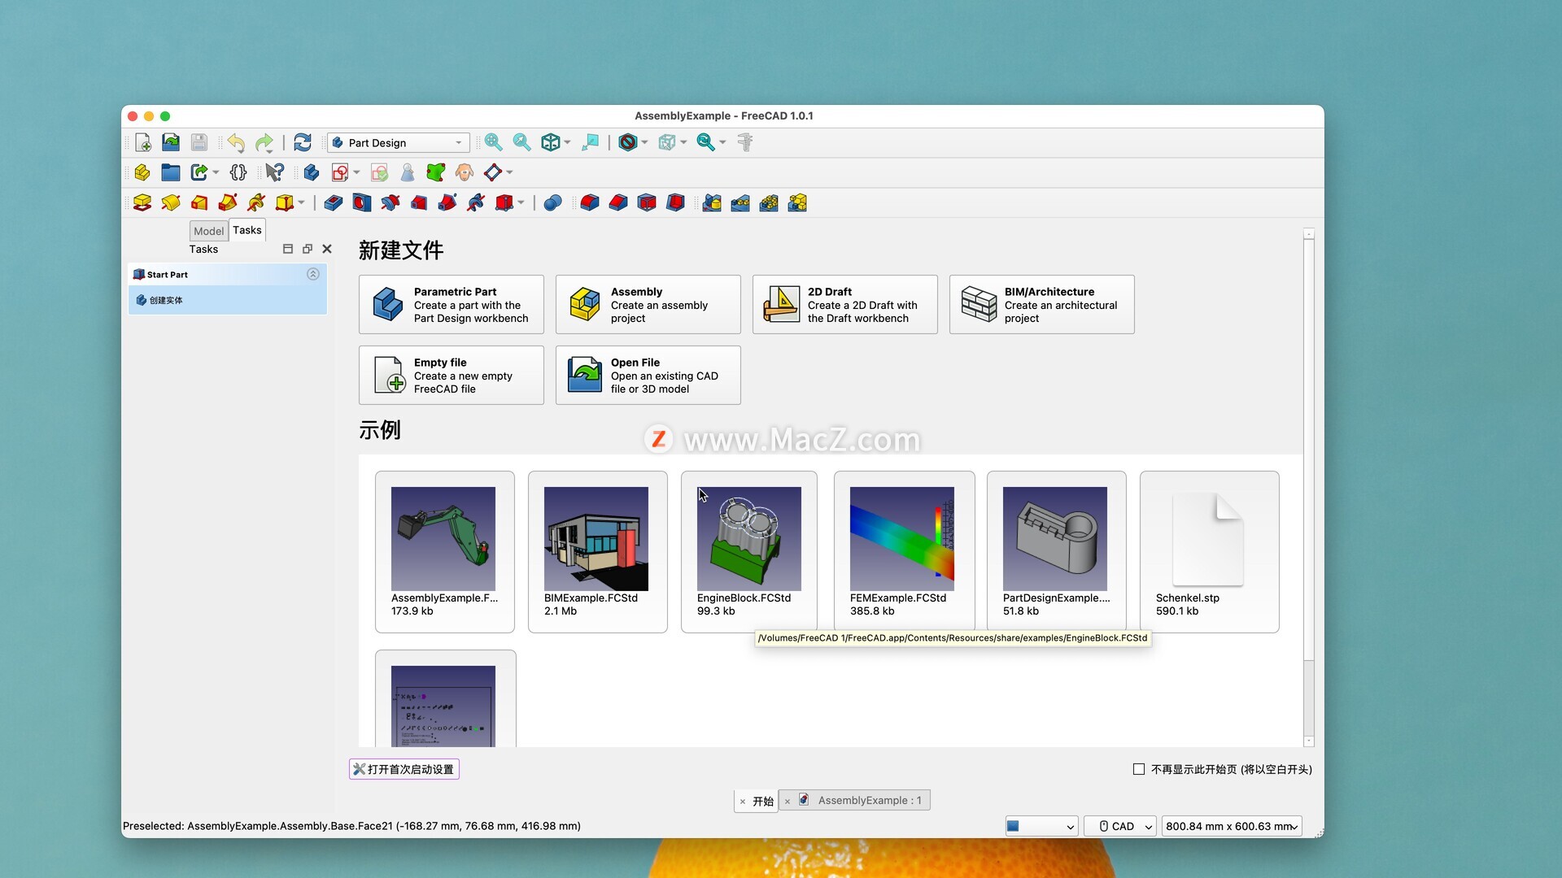Select the Revolution tool icon
Screen dimensions: 1562x878
point(171,203)
